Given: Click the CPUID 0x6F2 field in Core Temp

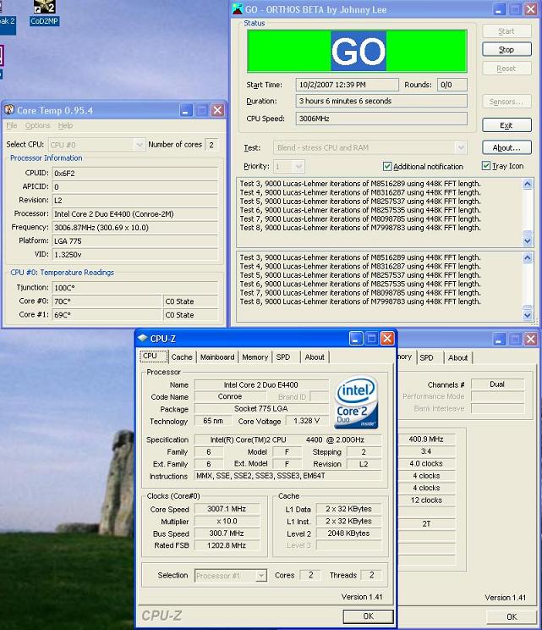Looking at the screenshot, I should [x=135, y=174].
